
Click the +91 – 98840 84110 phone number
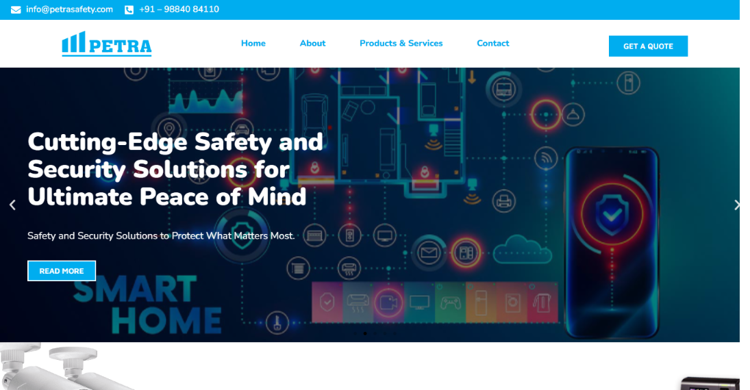click(179, 10)
